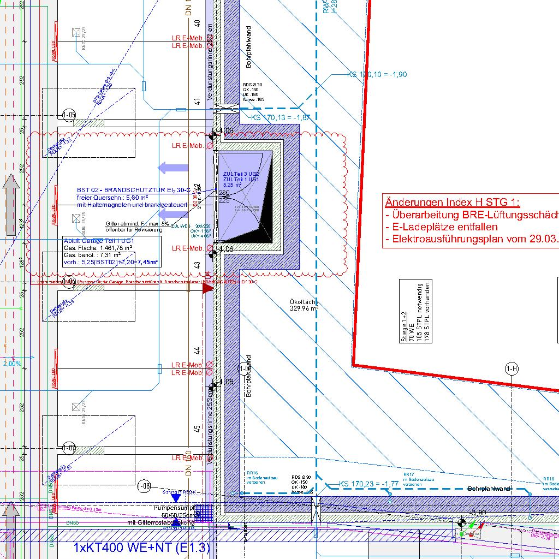Select axis bubble 1-07

(x=69, y=448)
